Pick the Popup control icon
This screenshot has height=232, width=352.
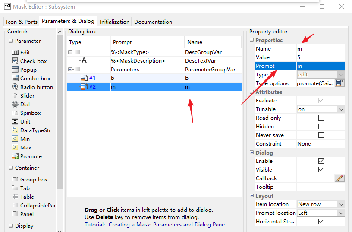(x=15, y=70)
